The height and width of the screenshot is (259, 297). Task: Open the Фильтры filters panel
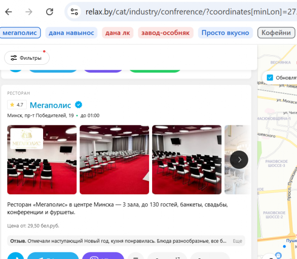pos(27,58)
